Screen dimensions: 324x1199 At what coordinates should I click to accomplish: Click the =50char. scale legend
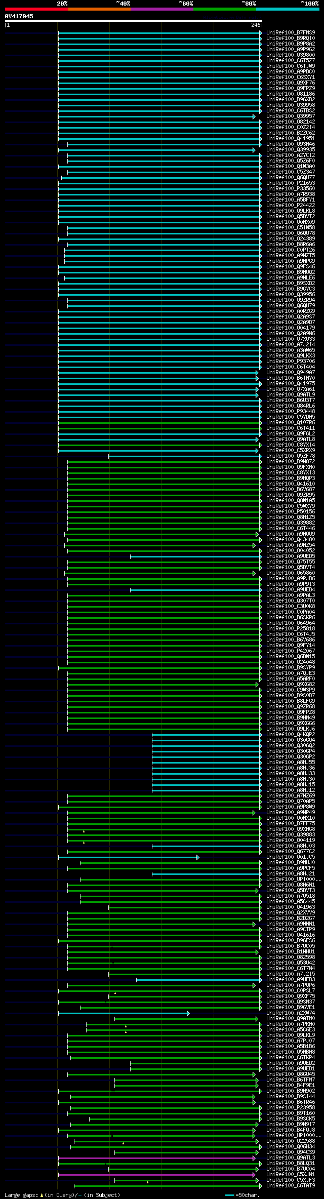coord(242,1195)
